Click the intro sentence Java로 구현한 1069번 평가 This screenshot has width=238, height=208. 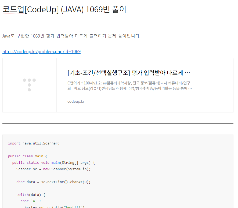coord(71,36)
